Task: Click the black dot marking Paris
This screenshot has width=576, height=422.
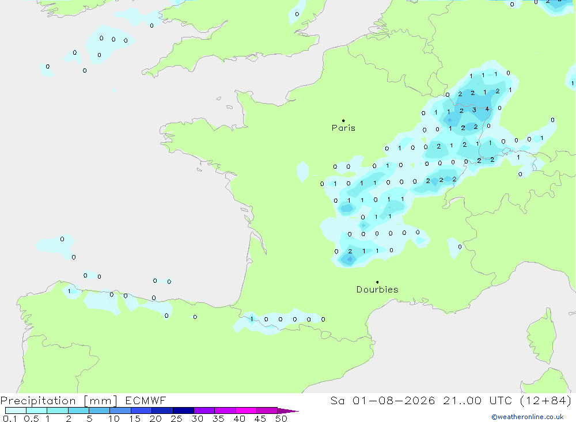Action: coord(343,120)
